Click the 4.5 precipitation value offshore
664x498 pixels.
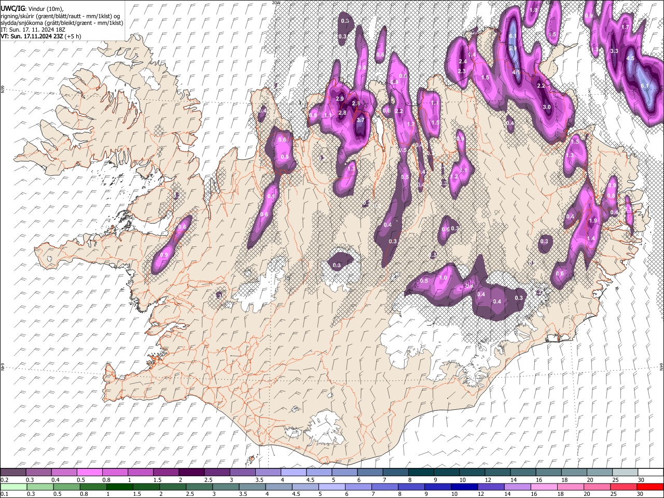(631, 58)
